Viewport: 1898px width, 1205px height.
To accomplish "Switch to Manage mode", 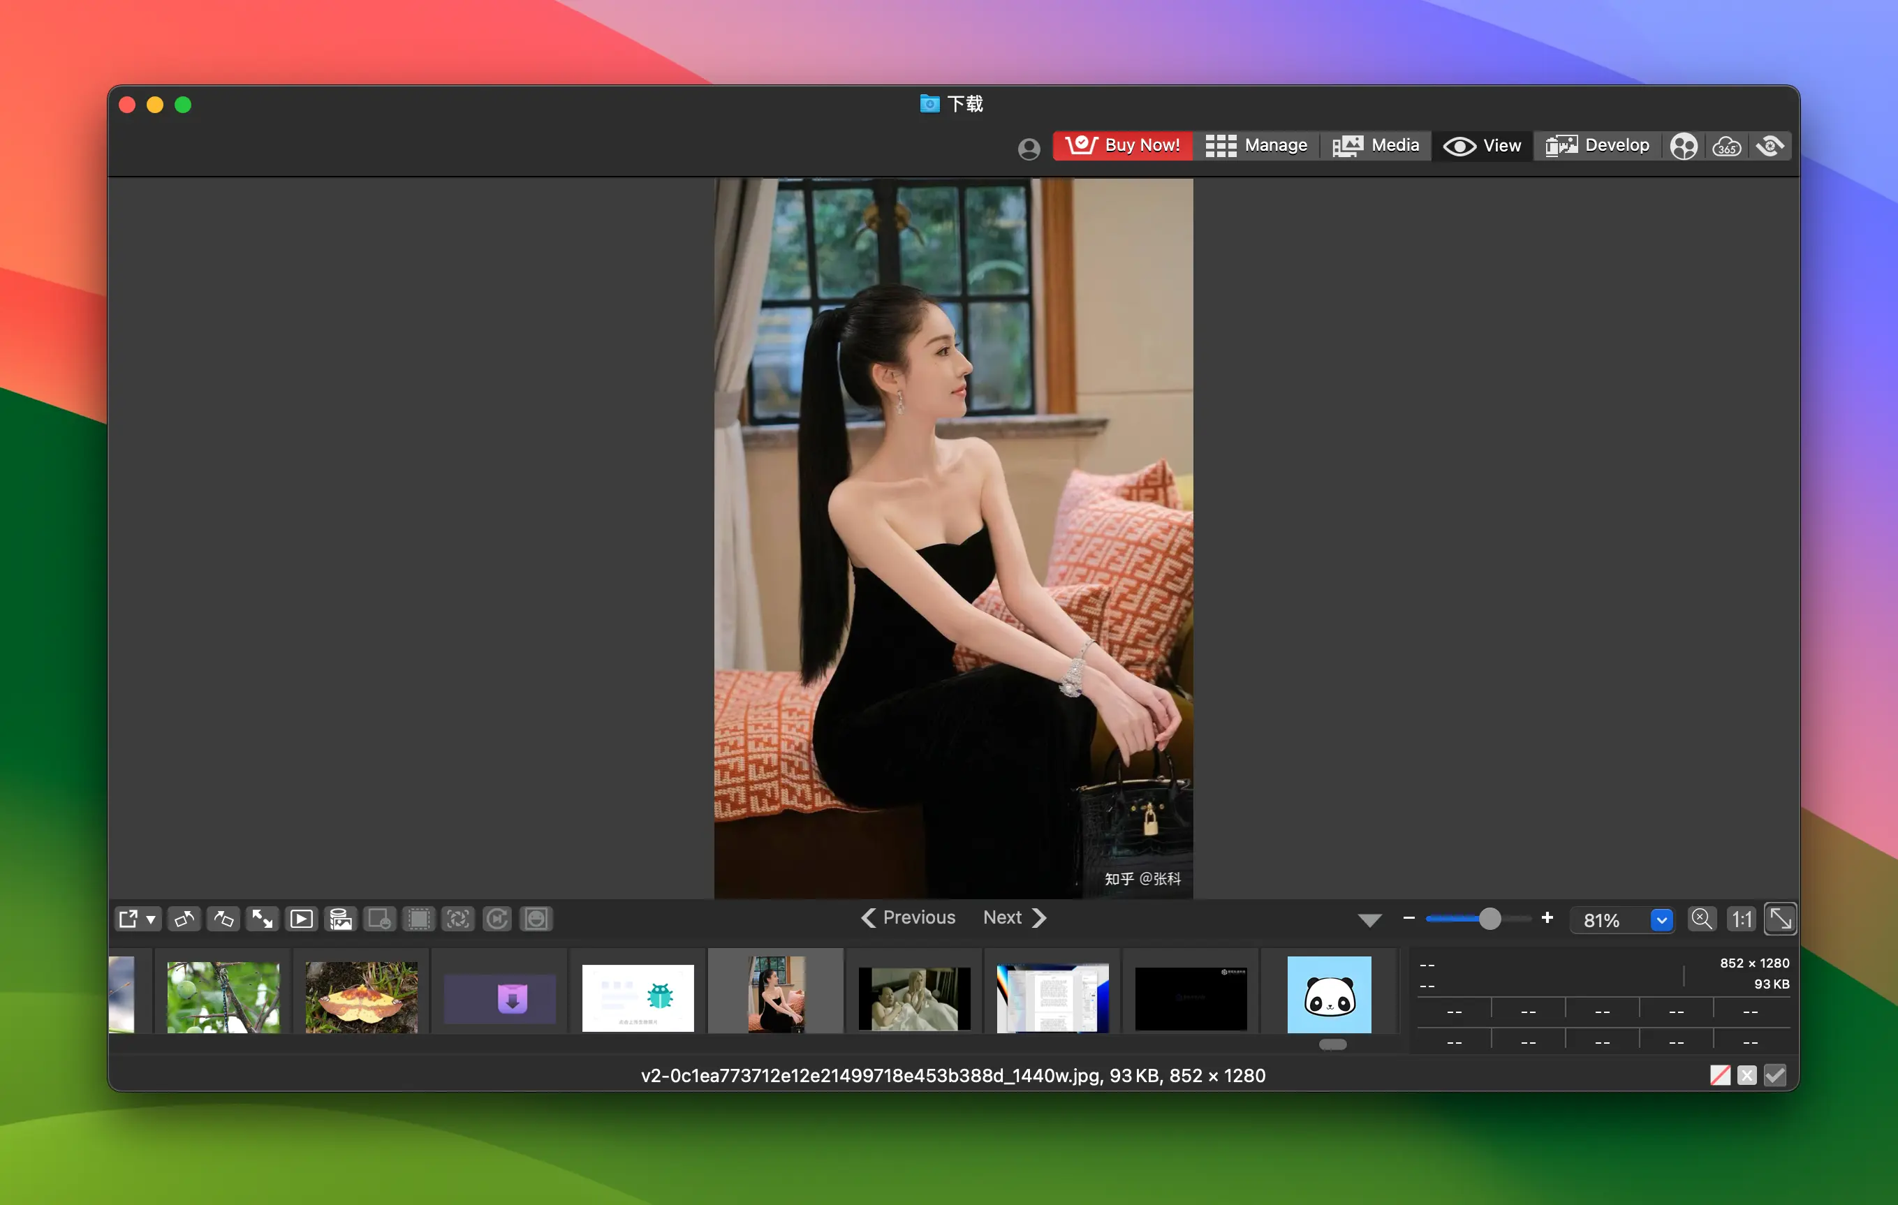I will 1256,146.
